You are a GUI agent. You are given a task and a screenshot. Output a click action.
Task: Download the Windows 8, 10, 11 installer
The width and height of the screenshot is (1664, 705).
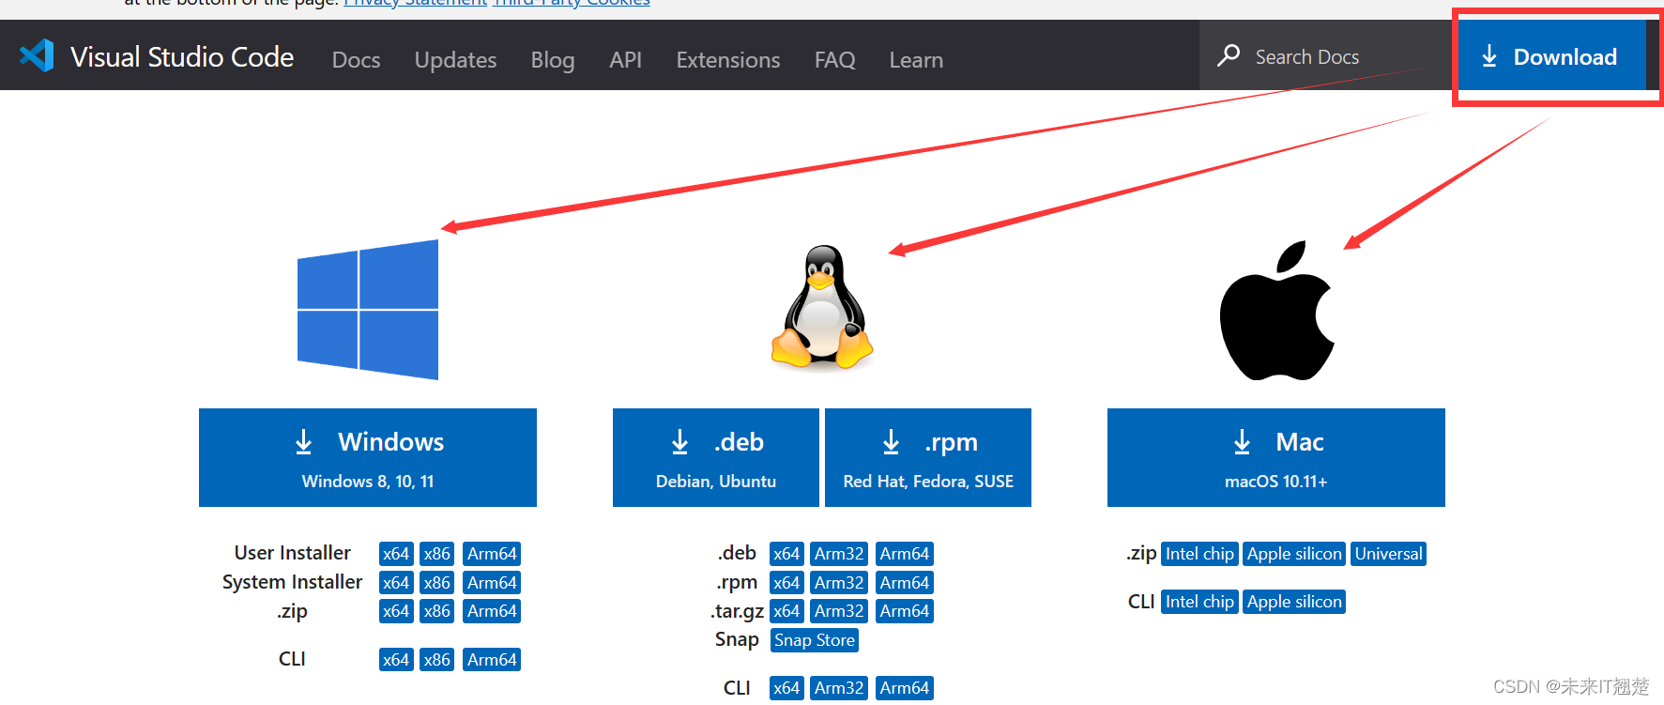click(368, 457)
